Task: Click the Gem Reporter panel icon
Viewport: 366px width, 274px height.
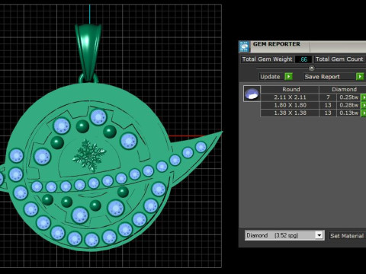Action: click(x=244, y=46)
